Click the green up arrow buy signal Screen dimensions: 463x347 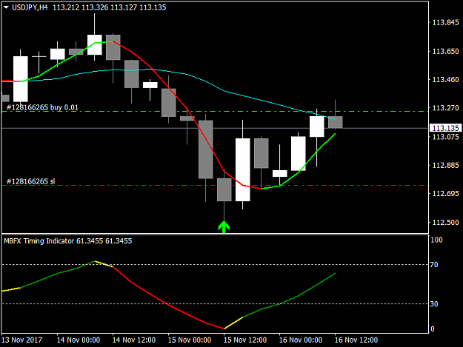224,227
